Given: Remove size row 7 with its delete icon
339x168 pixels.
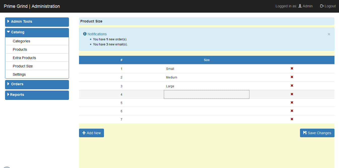Looking at the screenshot, I should coord(292,119).
